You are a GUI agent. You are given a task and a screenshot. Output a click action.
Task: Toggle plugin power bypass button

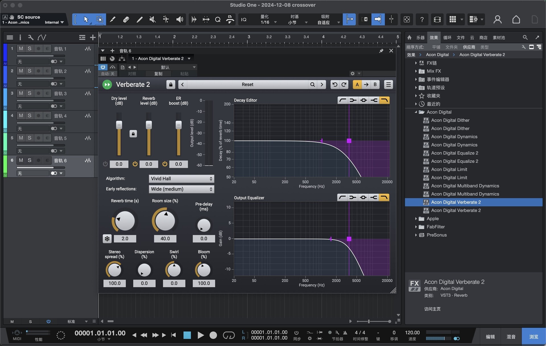103,67
